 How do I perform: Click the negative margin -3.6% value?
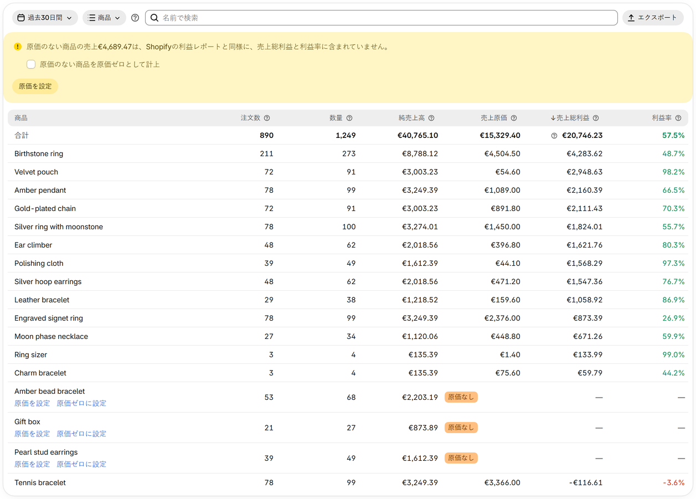click(674, 482)
